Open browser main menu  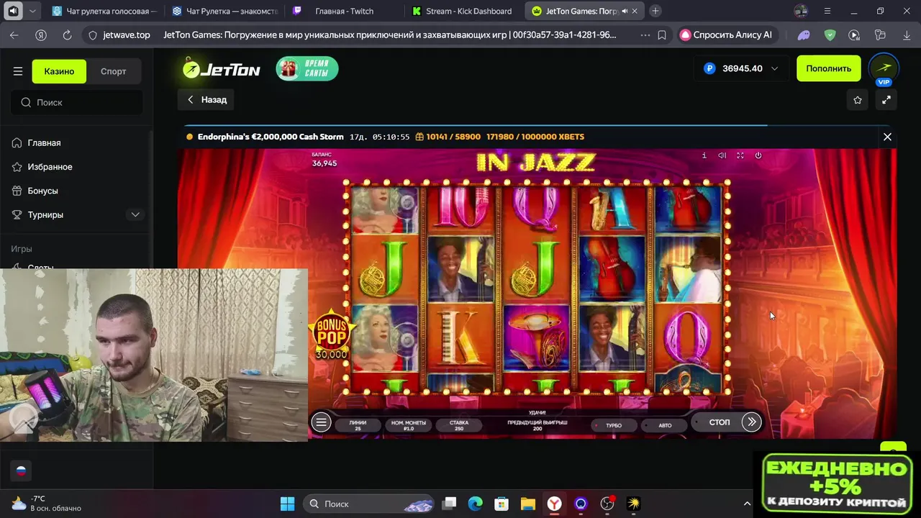tap(827, 11)
